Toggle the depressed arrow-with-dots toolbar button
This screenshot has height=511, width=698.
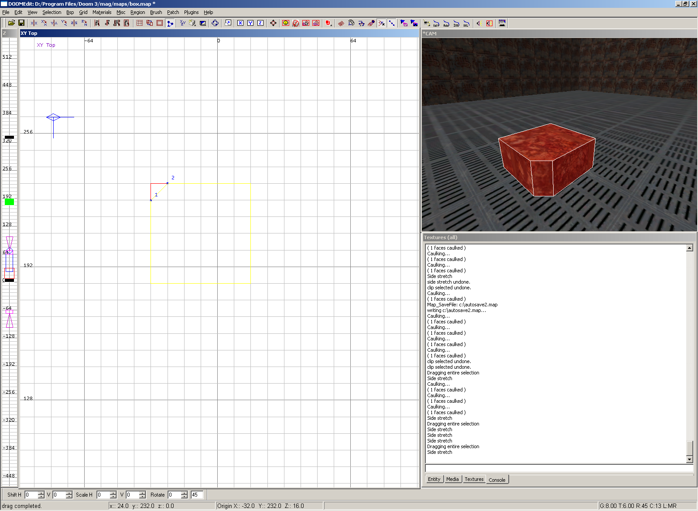pos(382,23)
